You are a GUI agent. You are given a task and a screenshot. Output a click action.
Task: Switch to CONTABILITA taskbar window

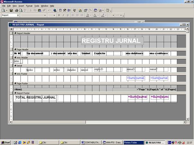tap(91, 142)
